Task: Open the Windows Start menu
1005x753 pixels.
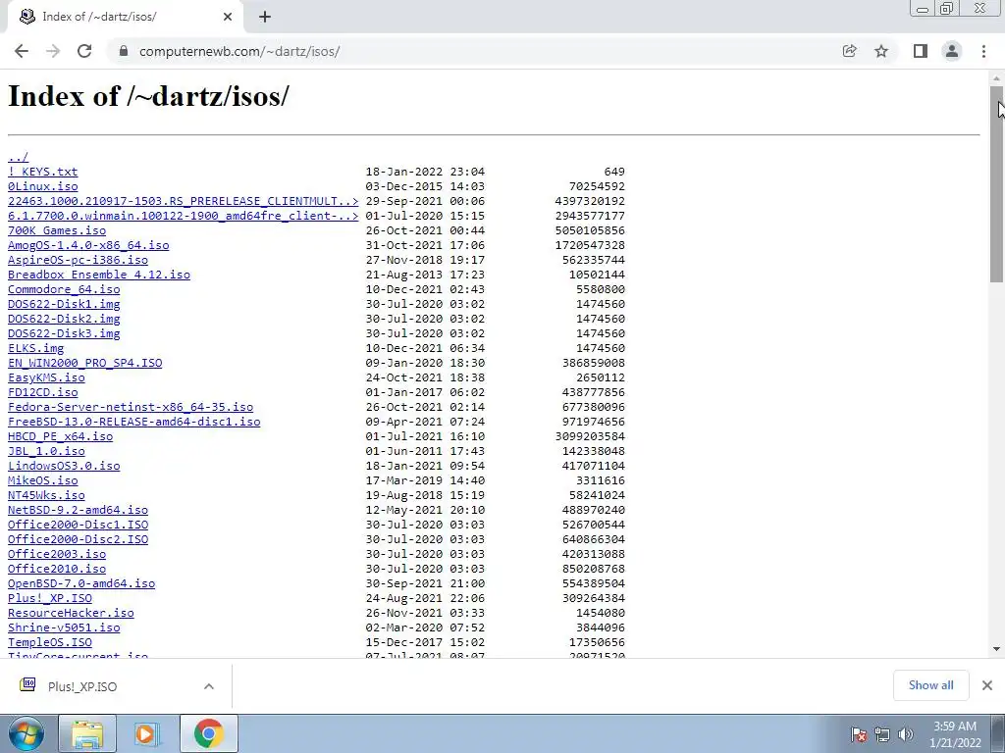Action: point(26,733)
